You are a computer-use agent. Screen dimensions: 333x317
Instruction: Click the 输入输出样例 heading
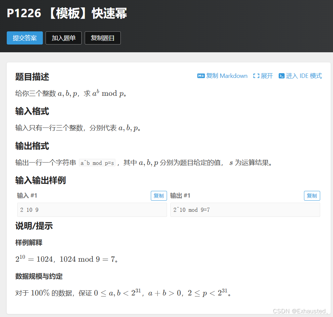click(x=40, y=180)
